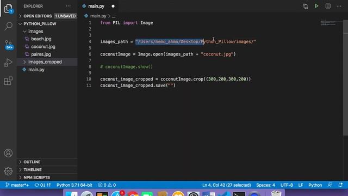Open the Explorer view in activity bar

tap(9, 9)
